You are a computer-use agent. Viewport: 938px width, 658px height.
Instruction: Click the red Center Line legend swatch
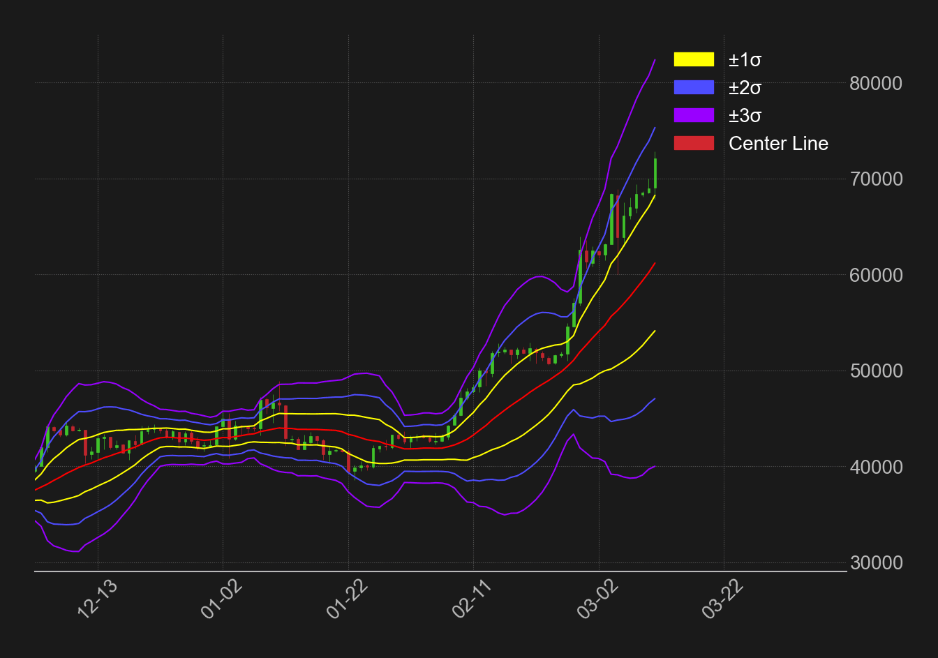coord(694,144)
